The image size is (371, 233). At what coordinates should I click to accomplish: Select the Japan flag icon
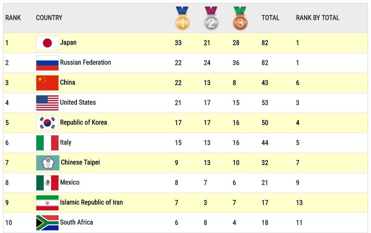(47, 43)
